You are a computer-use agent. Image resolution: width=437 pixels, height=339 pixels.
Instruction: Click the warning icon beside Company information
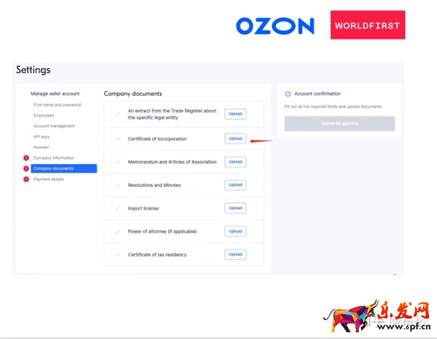click(26, 158)
